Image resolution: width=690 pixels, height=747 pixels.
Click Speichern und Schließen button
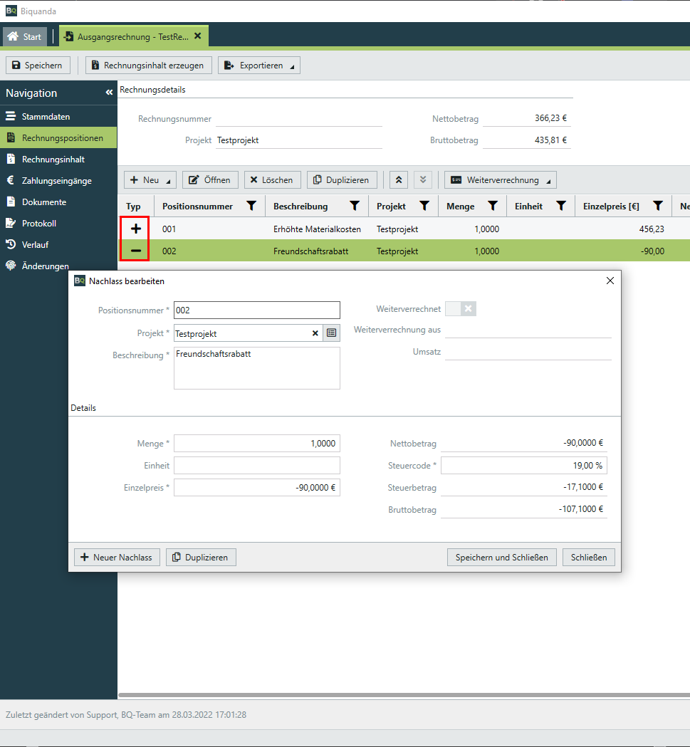pyautogui.click(x=502, y=557)
